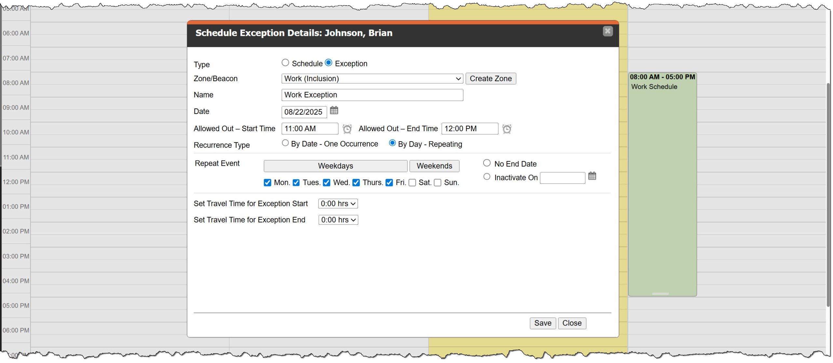Check the Sun. checkbox
Image resolution: width=833 pixels, height=363 pixels.
coord(438,183)
